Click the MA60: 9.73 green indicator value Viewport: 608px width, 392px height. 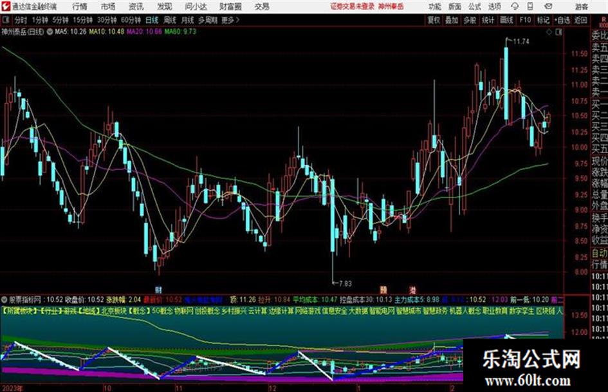180,32
